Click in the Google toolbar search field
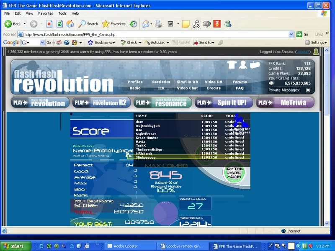The width and height of the screenshot is (335, 251). [x=33, y=43]
